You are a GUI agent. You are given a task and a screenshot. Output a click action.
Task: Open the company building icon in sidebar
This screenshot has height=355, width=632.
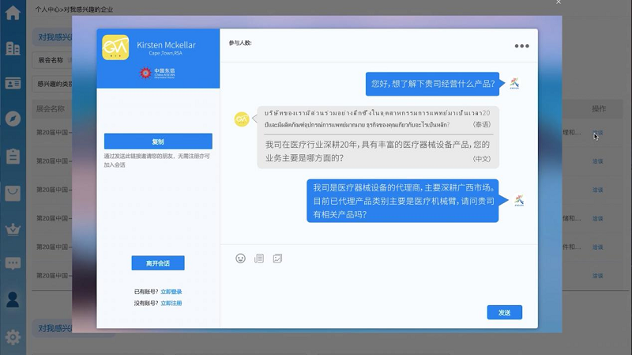coord(13,49)
